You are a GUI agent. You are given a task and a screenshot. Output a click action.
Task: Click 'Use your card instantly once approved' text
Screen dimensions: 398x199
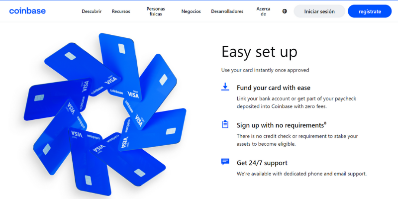(x=265, y=70)
